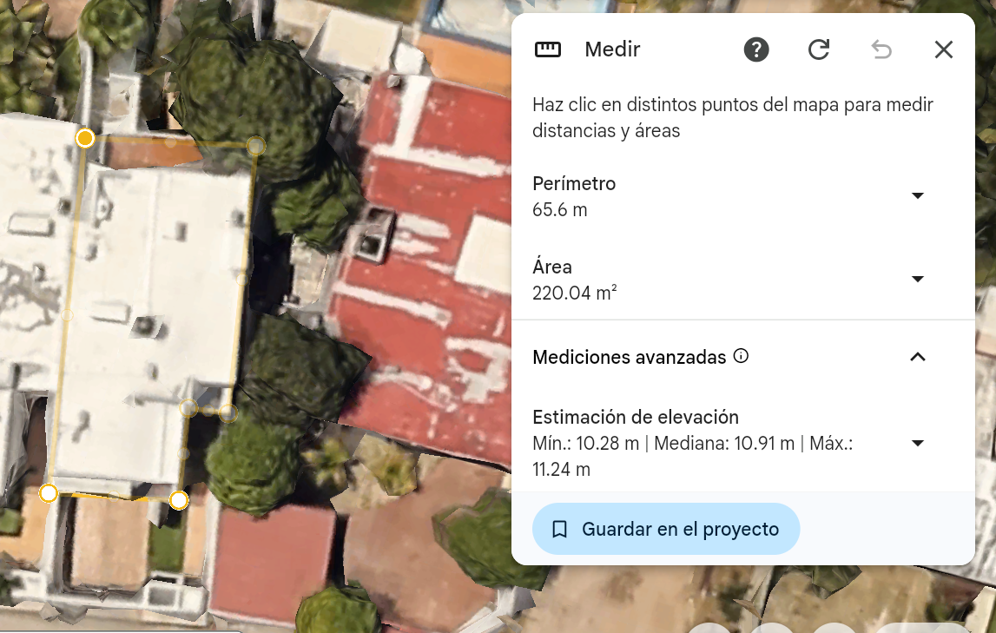The image size is (996, 633).
Task: Click the Perímetro value 65.6 m
Action: coord(559,209)
